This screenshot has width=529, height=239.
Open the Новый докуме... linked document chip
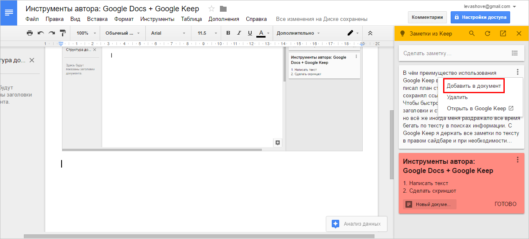(x=430, y=204)
